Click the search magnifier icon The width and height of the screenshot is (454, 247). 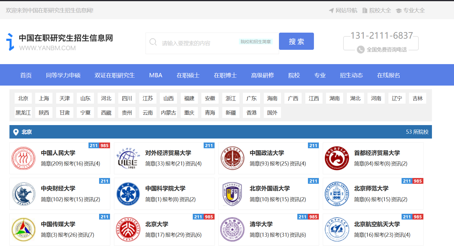tap(153, 42)
